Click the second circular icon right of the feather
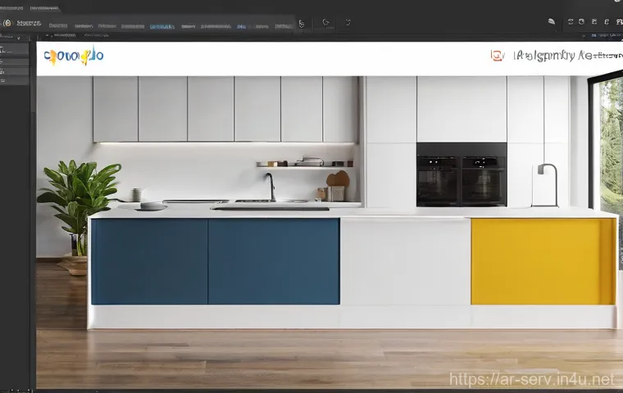 pyautogui.click(x=582, y=22)
